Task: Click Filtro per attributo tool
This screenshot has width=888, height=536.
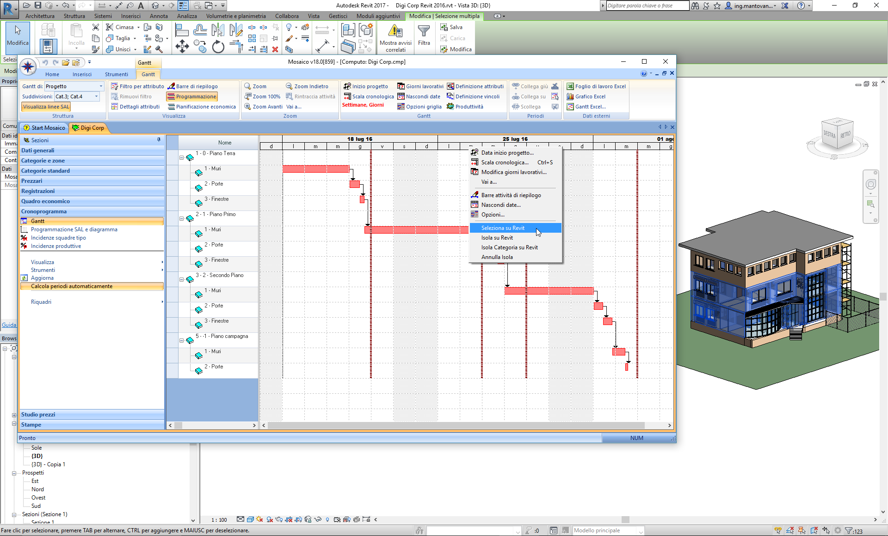Action: [x=137, y=86]
